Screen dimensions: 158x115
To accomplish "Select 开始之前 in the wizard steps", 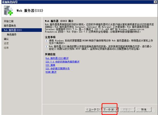I will pos(9,21).
